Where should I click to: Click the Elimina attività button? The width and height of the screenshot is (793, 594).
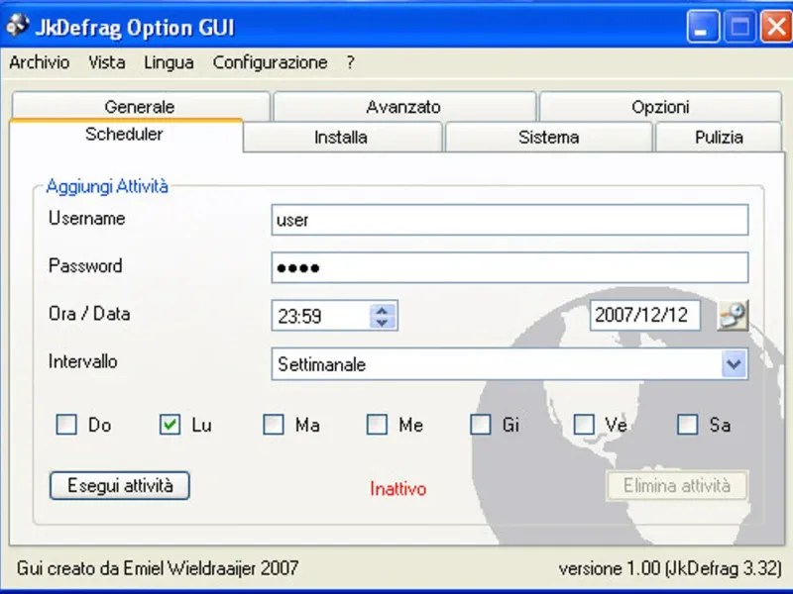(x=677, y=485)
